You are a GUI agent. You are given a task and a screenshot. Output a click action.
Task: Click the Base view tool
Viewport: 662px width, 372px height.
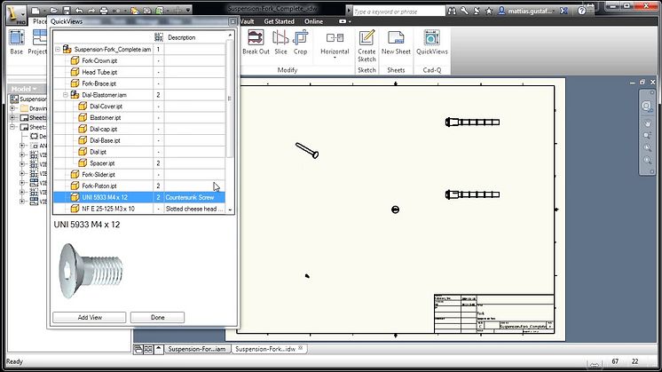pos(17,43)
